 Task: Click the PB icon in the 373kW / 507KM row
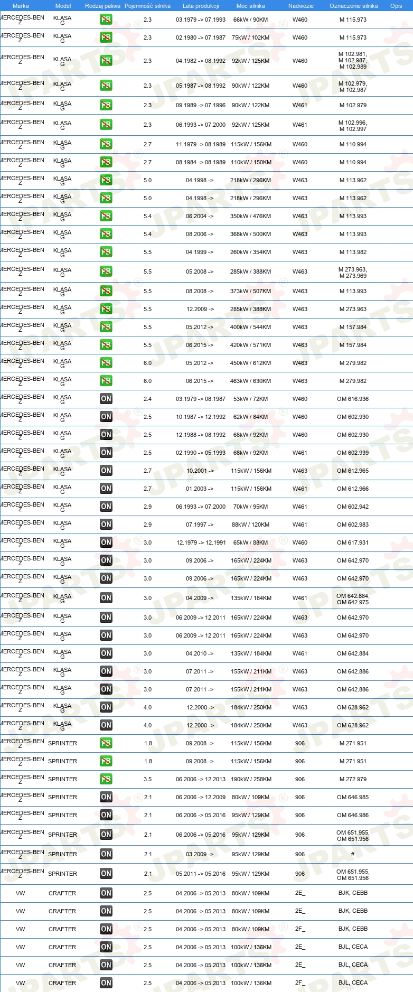(106, 291)
